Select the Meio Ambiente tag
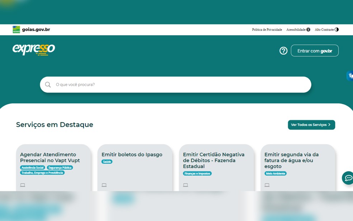Screen dimensions: 353x221 [276, 174]
